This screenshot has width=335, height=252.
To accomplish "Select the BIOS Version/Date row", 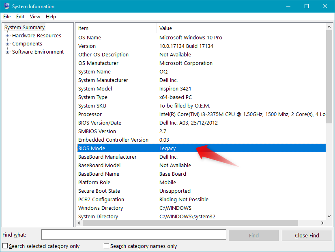I will tap(202, 123).
